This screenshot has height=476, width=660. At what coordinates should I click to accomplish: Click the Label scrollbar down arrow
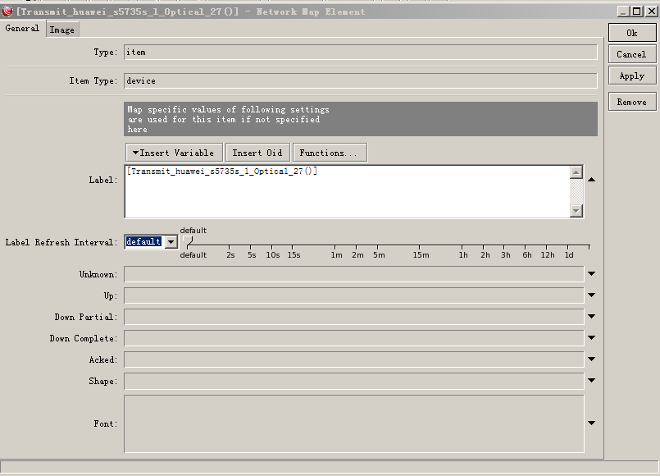576,210
